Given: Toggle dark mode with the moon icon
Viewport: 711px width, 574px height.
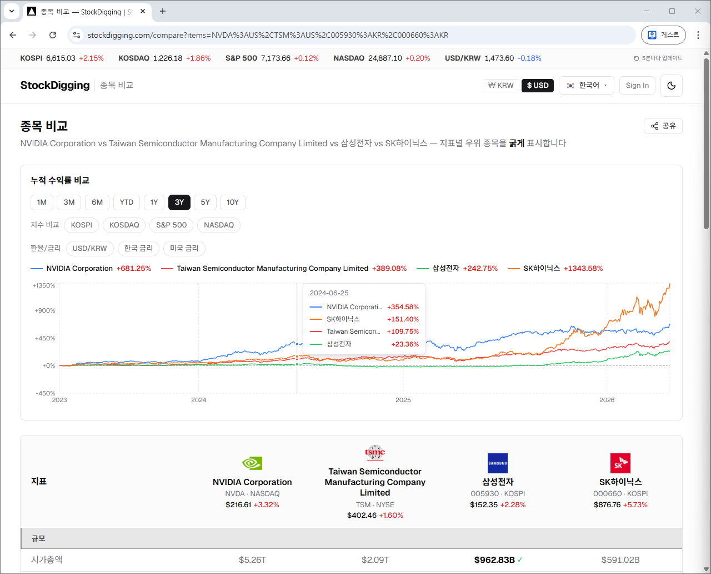Looking at the screenshot, I should click(x=672, y=86).
